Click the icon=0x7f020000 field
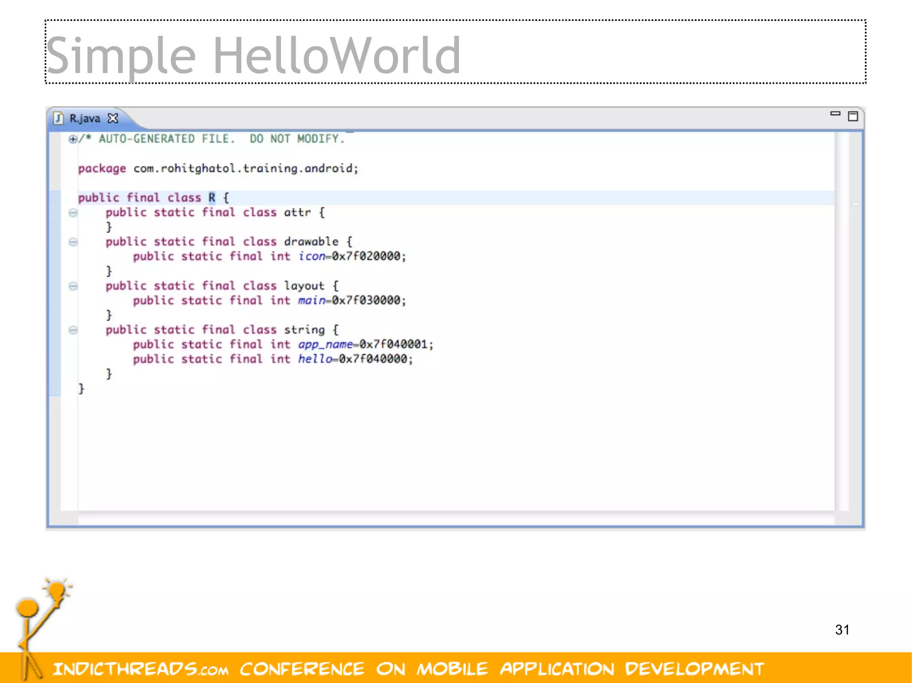This screenshot has width=912, height=683. [x=352, y=256]
